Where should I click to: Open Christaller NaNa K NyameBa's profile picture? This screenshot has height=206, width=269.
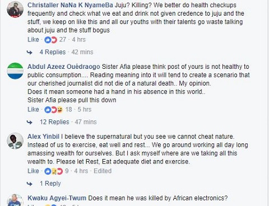(x=15, y=9)
